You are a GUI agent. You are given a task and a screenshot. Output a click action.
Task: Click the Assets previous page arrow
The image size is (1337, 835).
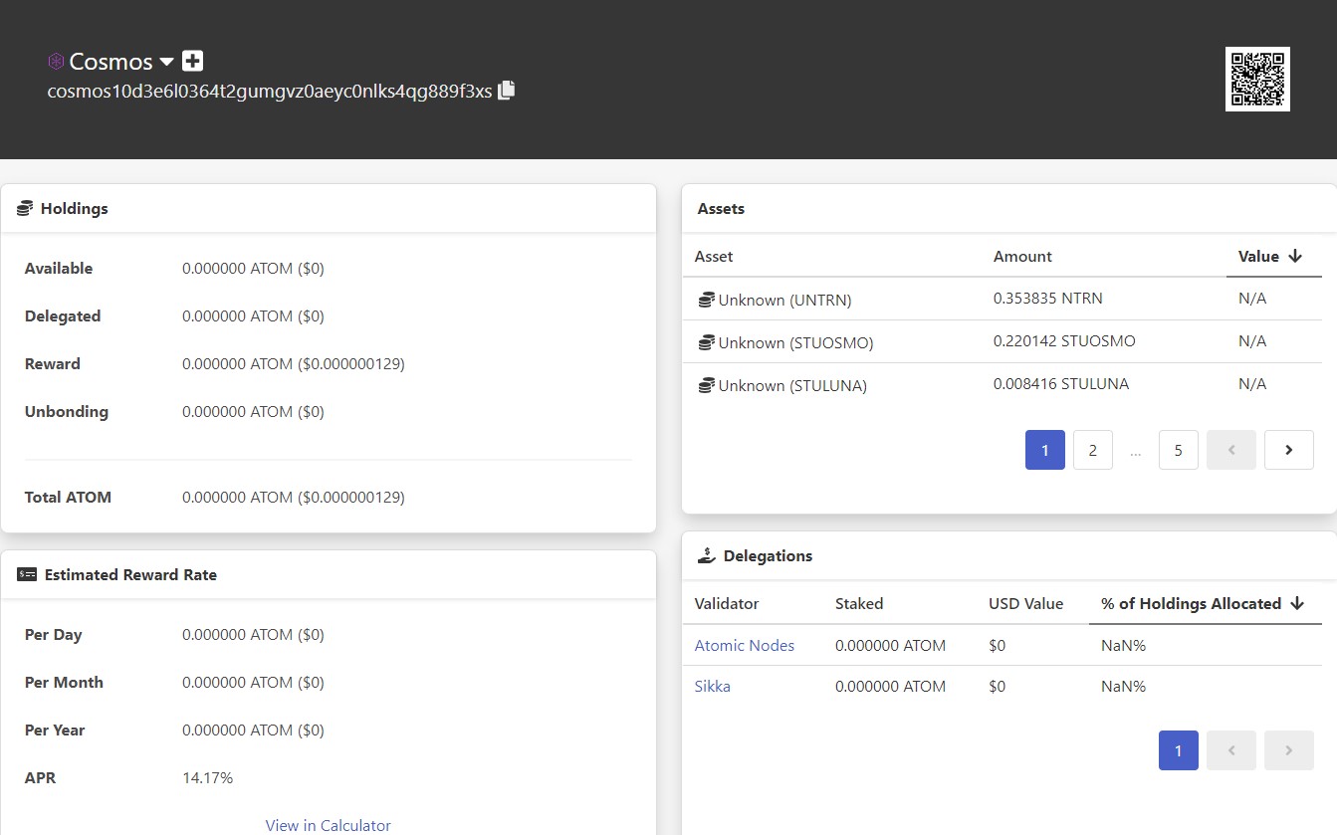[x=1231, y=450]
